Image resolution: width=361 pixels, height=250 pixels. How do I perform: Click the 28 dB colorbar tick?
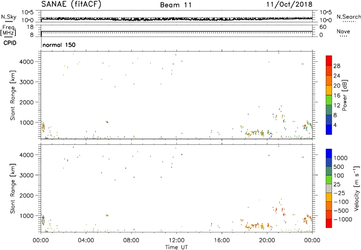pos(337,66)
